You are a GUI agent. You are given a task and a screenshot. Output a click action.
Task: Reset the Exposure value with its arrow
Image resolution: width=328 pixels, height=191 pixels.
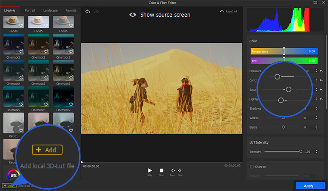(x=321, y=71)
